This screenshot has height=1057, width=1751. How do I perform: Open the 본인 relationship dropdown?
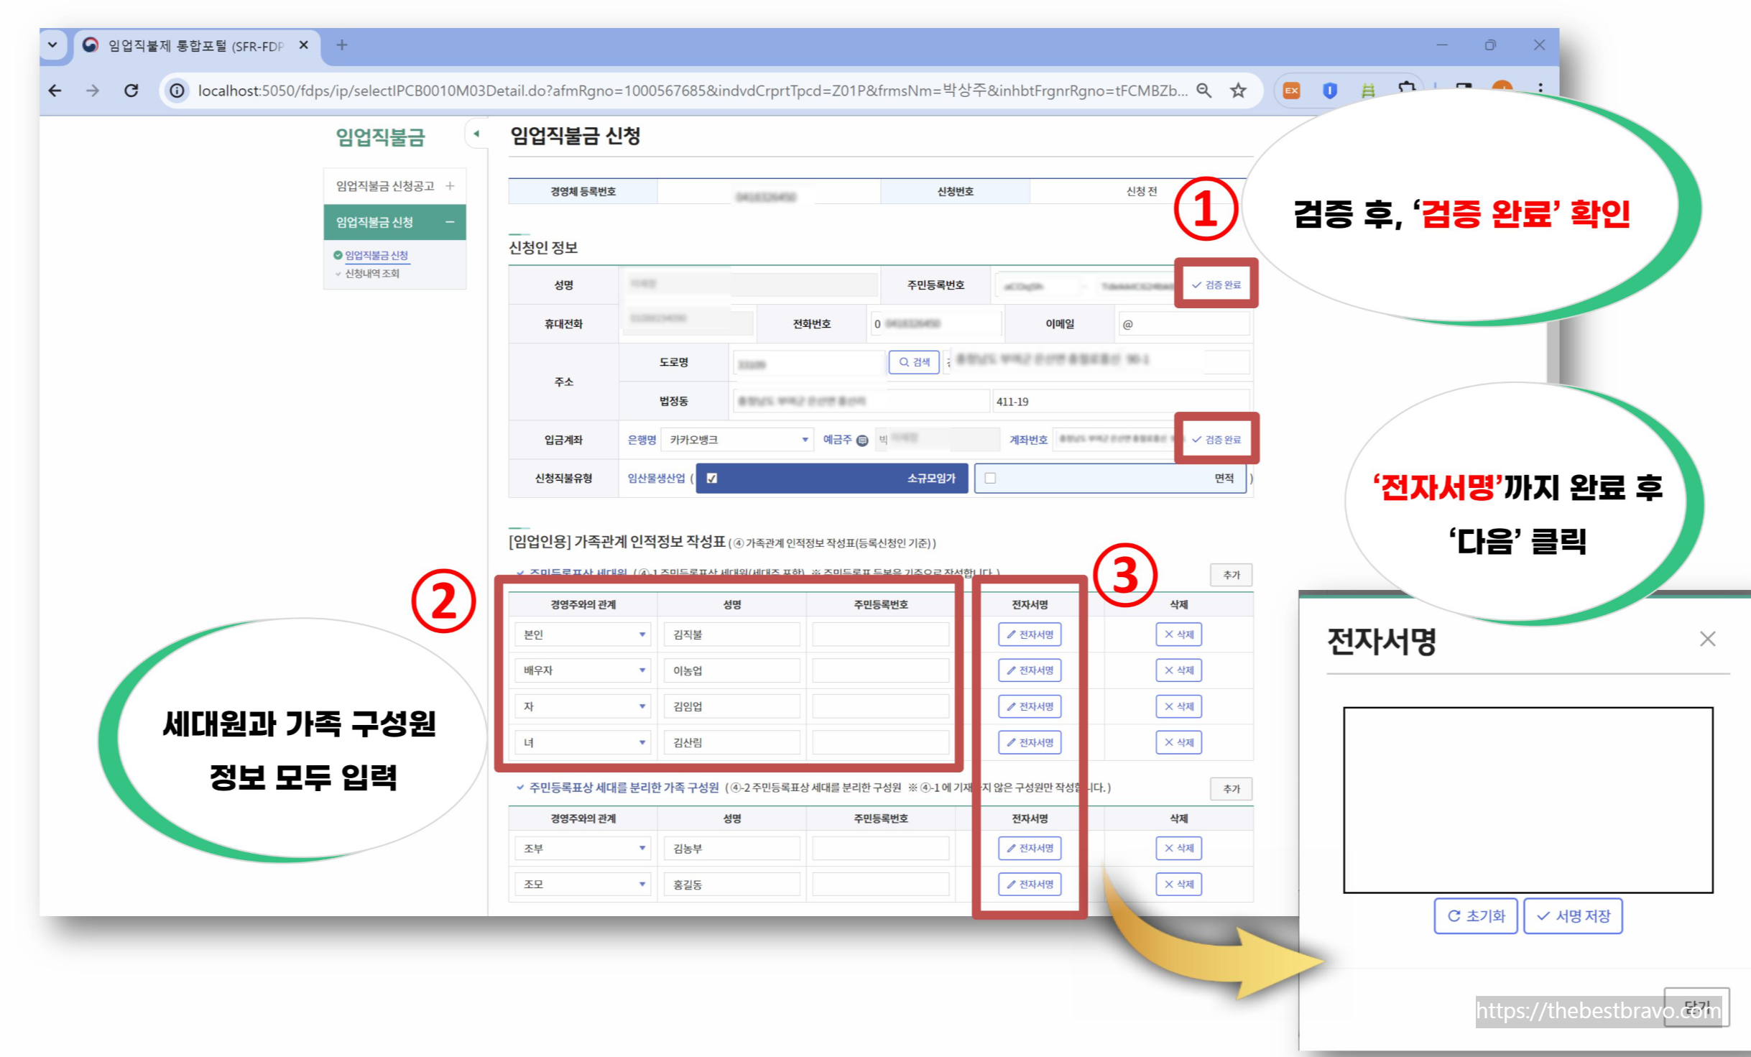583,634
